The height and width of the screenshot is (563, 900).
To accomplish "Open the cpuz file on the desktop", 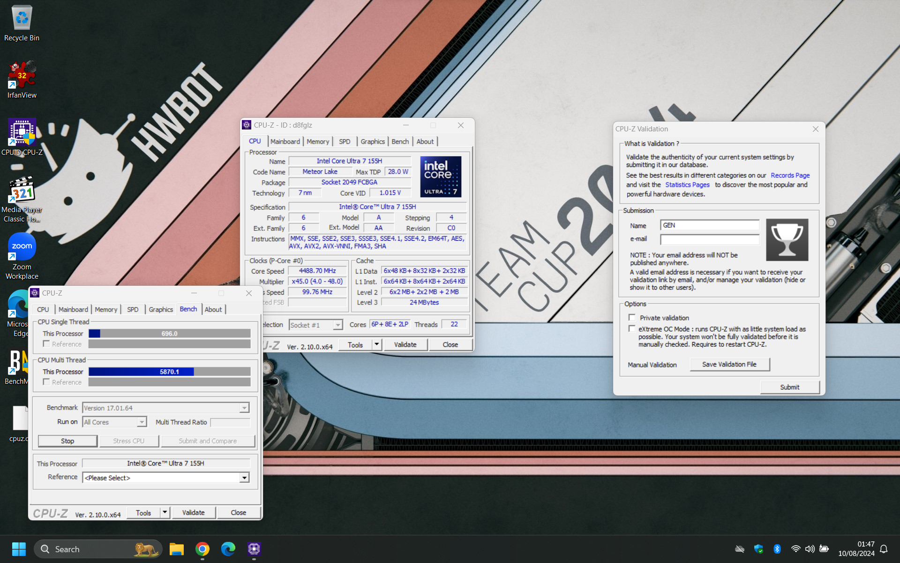I will [19, 424].
